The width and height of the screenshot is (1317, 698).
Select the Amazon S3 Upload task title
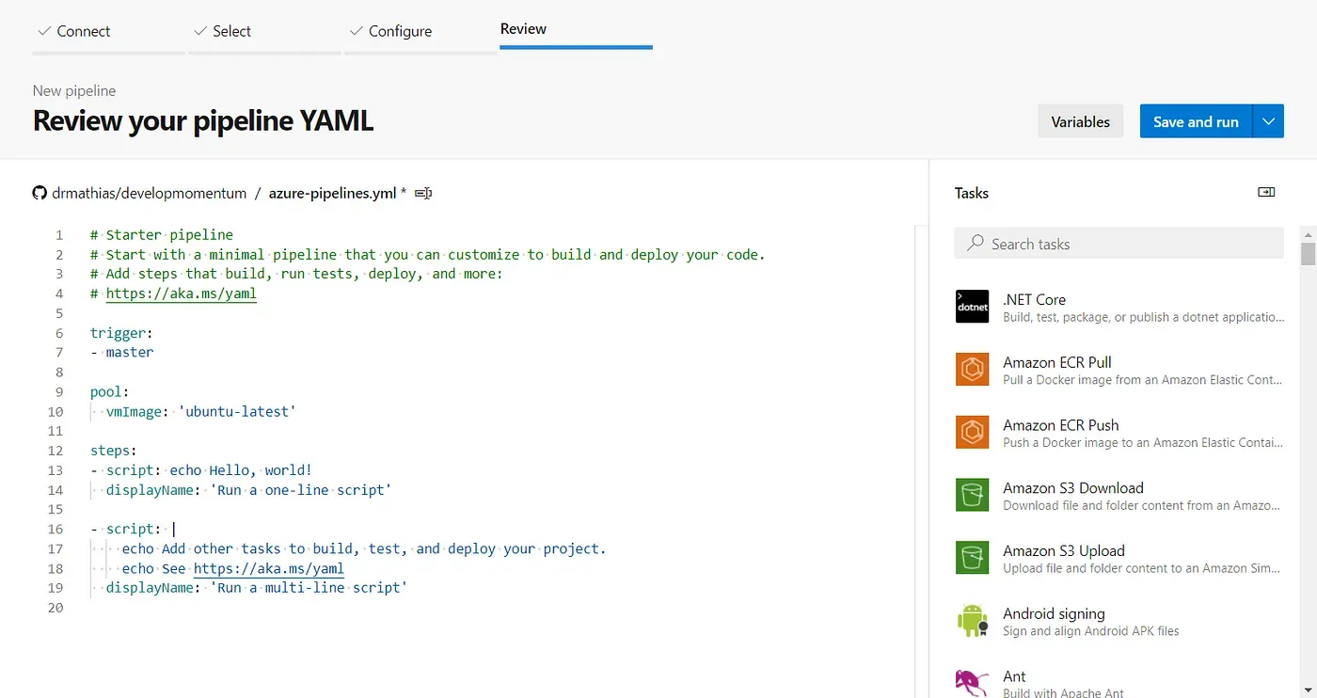pyautogui.click(x=1064, y=550)
